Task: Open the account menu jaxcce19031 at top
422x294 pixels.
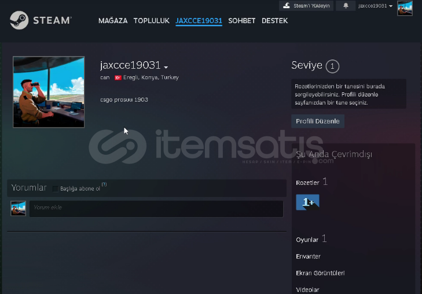Action: pos(375,6)
